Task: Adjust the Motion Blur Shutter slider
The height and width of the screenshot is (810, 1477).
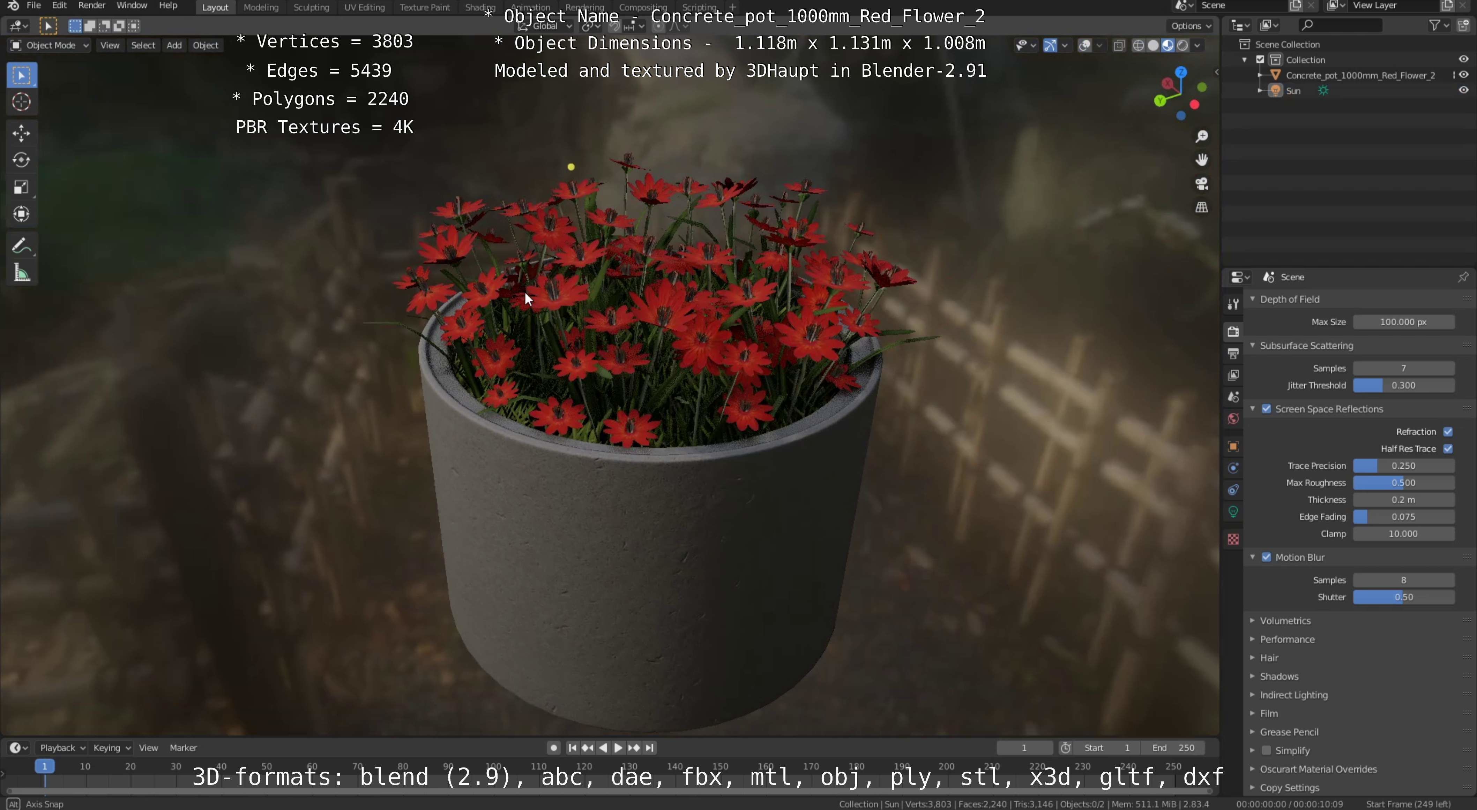Action: 1404,597
